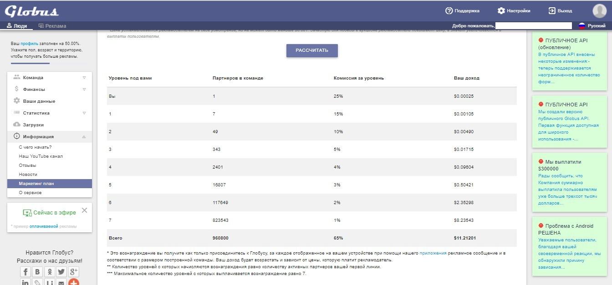Open Мы создали версию публичного Globus API news
This screenshot has height=285, width=612.
pos(571,121)
